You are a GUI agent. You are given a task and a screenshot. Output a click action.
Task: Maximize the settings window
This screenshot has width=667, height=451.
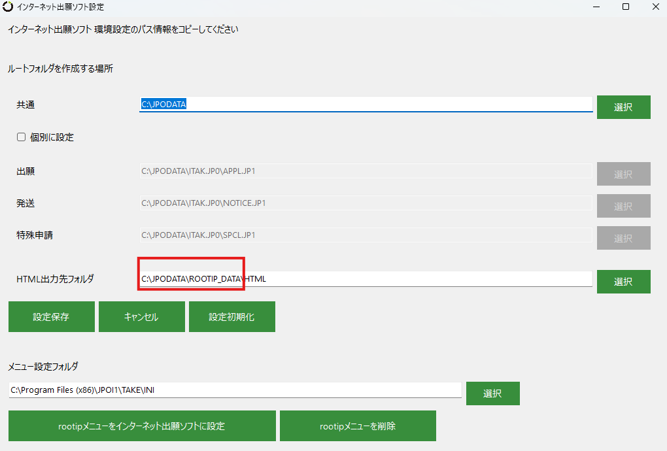626,7
